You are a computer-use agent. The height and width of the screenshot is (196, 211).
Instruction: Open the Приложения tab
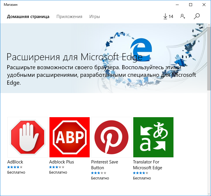pyautogui.click(x=69, y=17)
